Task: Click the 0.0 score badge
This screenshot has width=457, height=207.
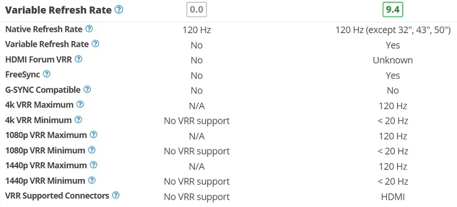Action: (197, 10)
